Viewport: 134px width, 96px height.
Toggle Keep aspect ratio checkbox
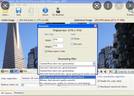pos(46,51)
